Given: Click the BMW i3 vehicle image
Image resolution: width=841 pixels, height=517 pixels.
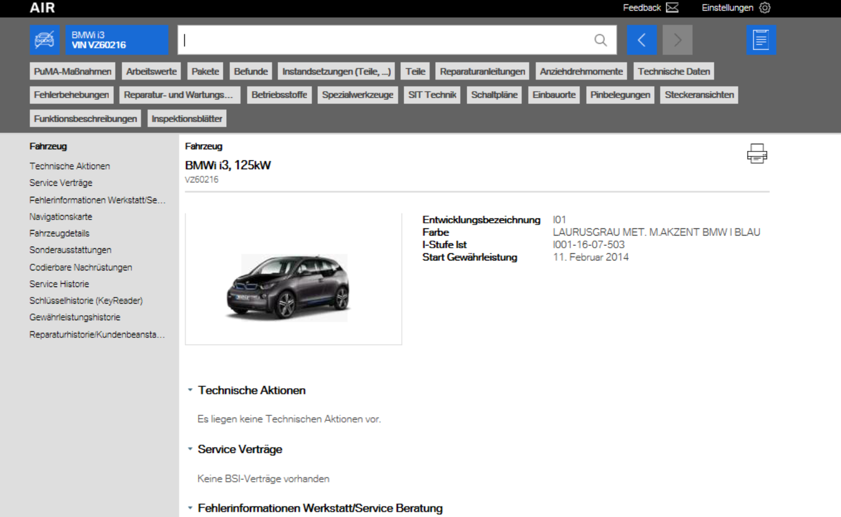Looking at the screenshot, I should pyautogui.click(x=288, y=288).
